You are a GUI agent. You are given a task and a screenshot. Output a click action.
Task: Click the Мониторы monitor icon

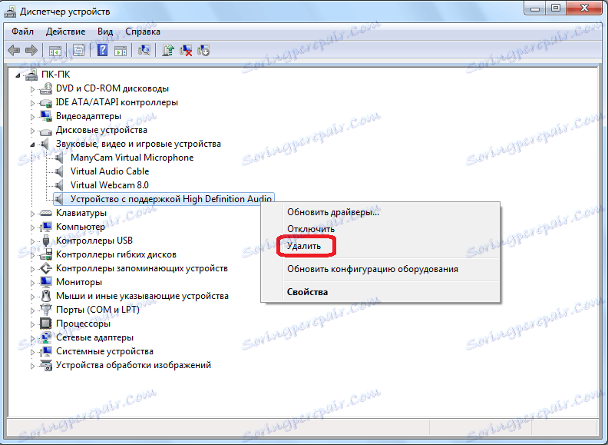click(46, 282)
